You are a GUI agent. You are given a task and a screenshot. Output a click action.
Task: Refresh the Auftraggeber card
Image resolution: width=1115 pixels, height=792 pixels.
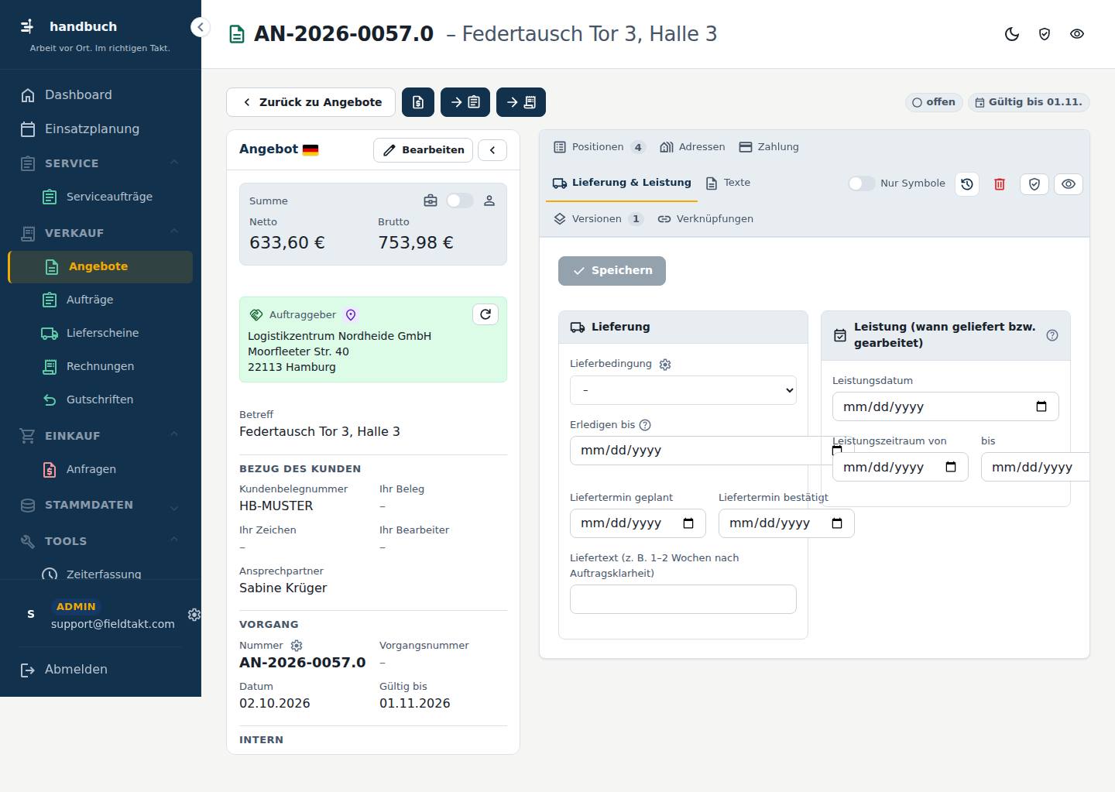(485, 314)
